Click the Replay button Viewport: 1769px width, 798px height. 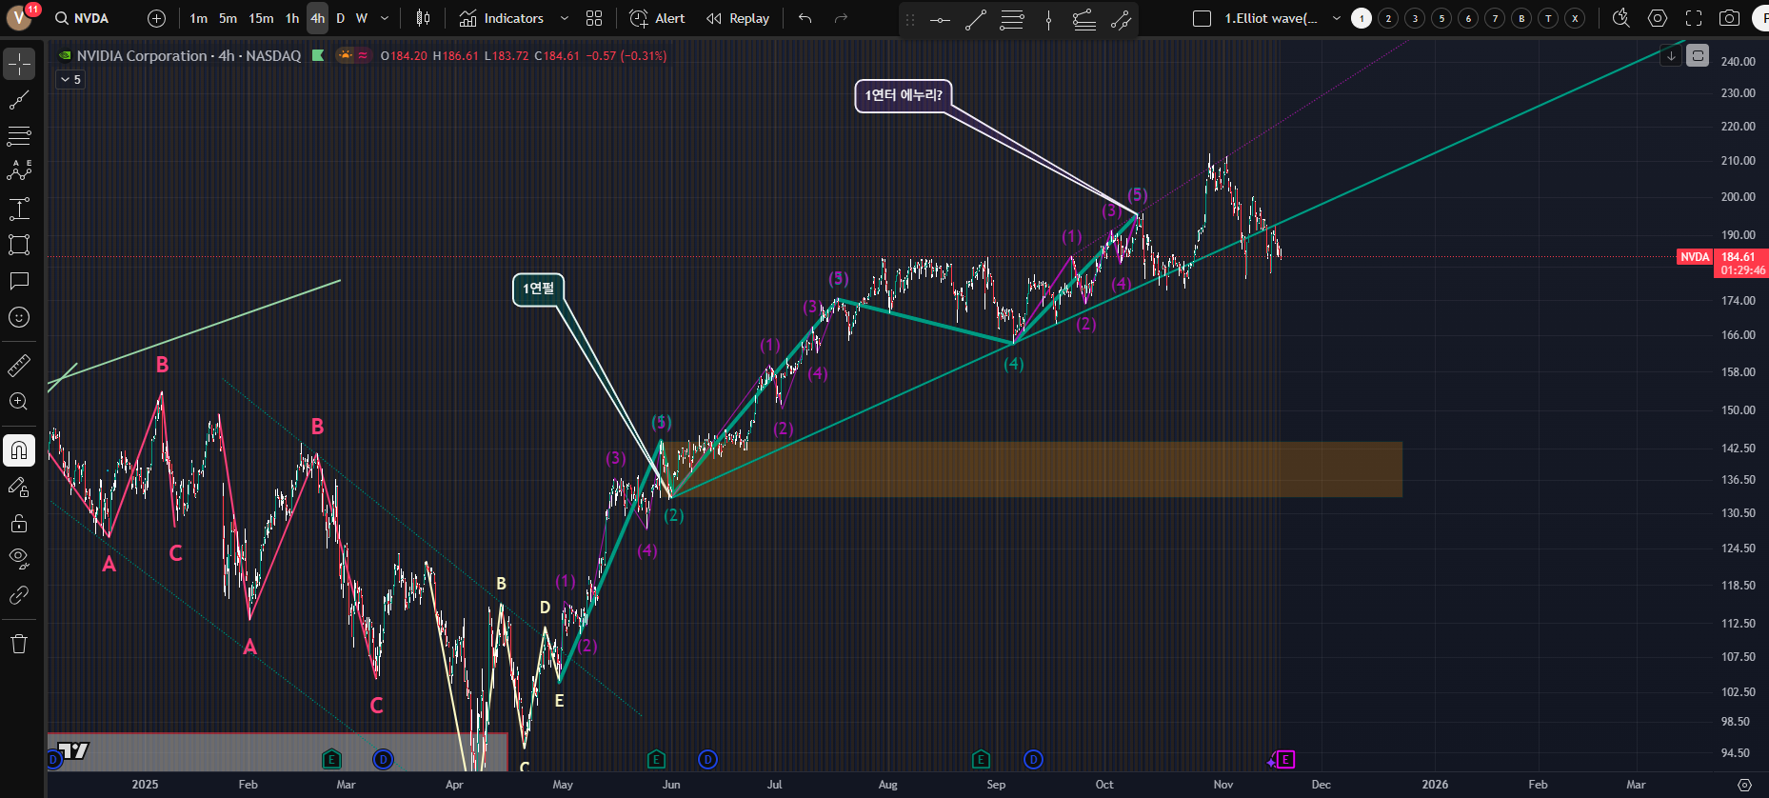pos(738,18)
